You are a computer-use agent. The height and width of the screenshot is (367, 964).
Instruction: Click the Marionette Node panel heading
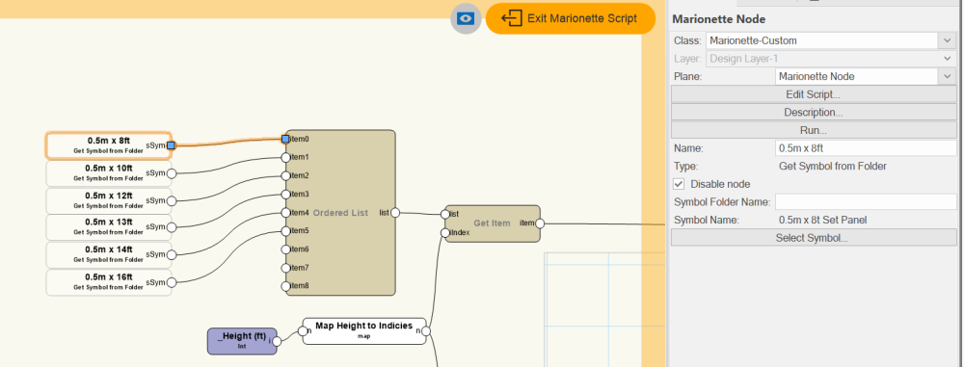[x=719, y=19]
